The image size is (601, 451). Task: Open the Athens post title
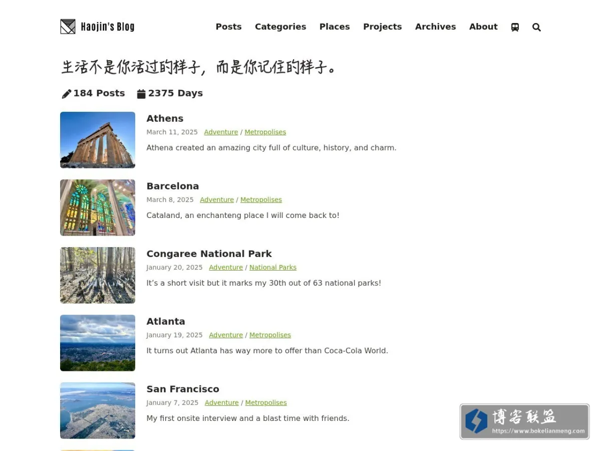coord(165,118)
